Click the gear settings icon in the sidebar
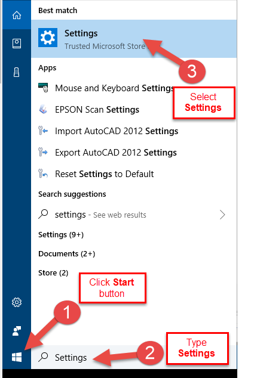Viewport: 257px width, 378px height. click(17, 302)
